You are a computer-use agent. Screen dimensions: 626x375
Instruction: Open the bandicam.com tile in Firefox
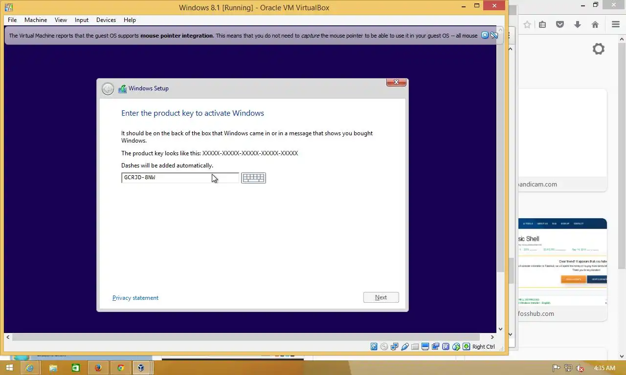pyautogui.click(x=562, y=140)
